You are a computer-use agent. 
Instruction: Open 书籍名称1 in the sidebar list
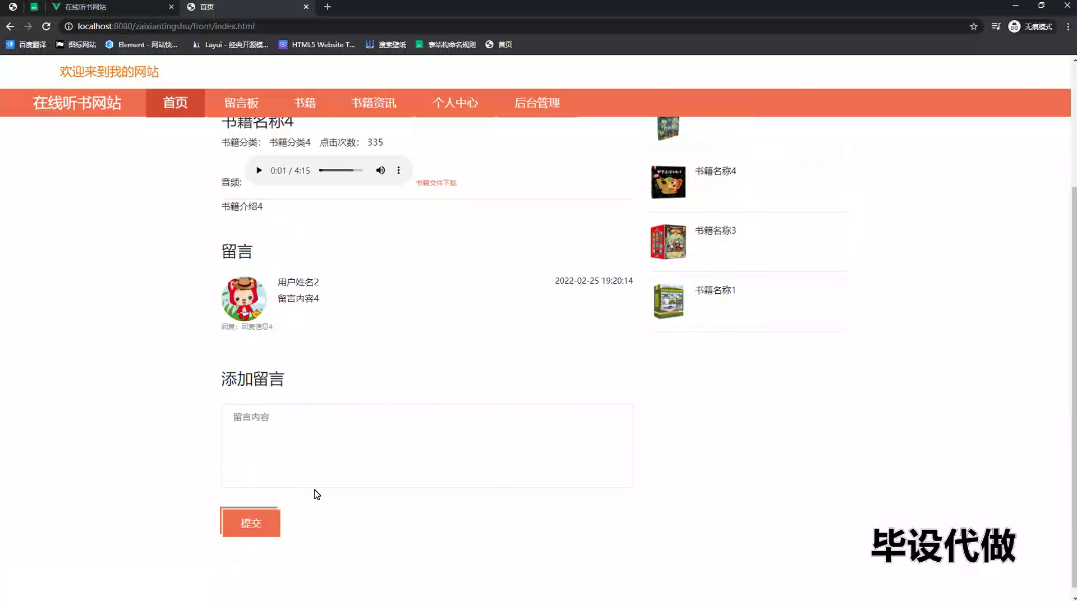715,290
